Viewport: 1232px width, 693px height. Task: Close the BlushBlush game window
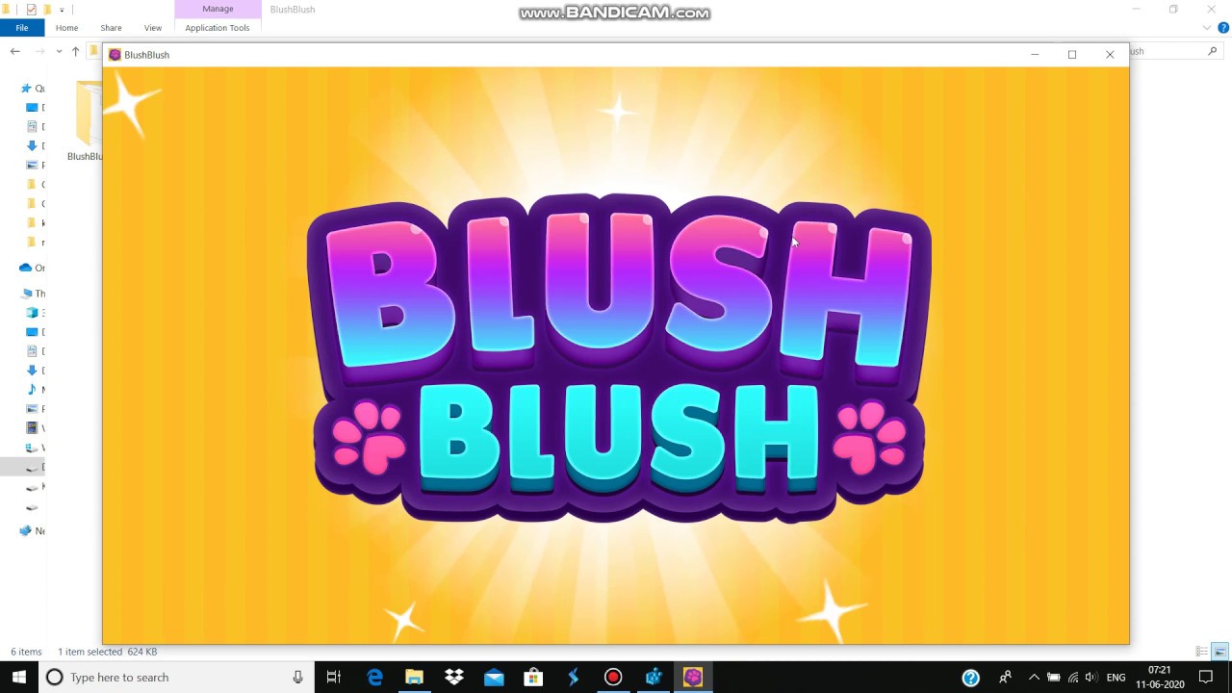pyautogui.click(x=1110, y=55)
